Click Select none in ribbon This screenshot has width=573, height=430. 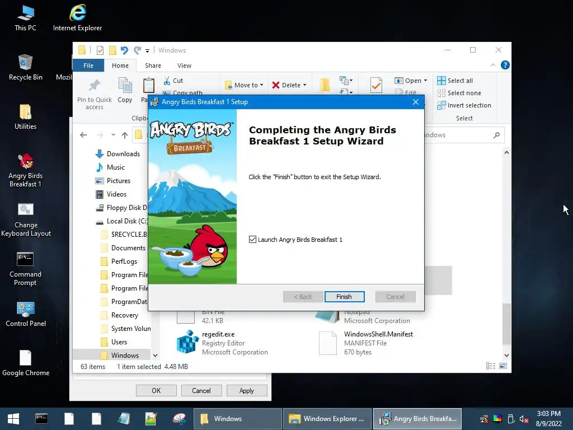pyautogui.click(x=459, y=93)
